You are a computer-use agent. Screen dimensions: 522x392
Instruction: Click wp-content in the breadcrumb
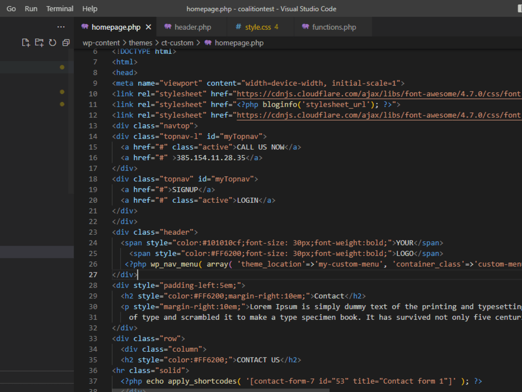(101, 43)
